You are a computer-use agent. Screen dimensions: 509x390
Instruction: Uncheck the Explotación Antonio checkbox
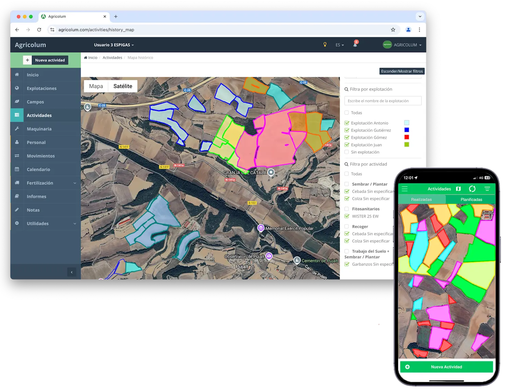pos(347,123)
